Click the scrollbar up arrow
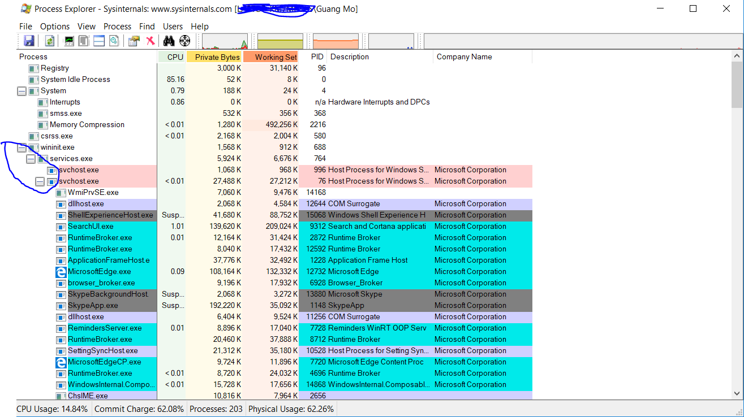Image resolution: width=744 pixels, height=417 pixels. click(x=737, y=57)
